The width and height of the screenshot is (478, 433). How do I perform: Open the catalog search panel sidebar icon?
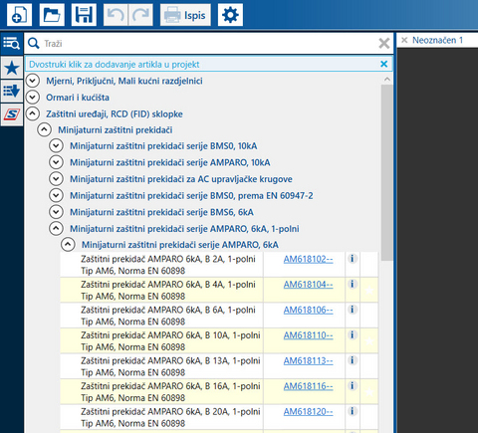(x=12, y=43)
